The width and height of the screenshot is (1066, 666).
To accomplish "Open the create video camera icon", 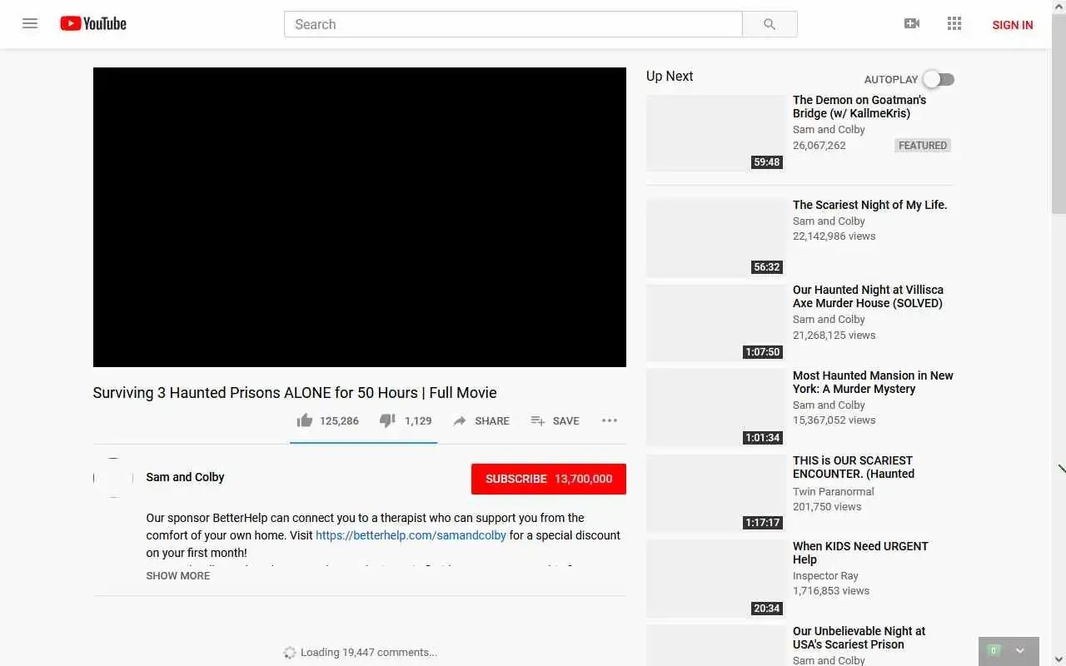I will tap(912, 23).
